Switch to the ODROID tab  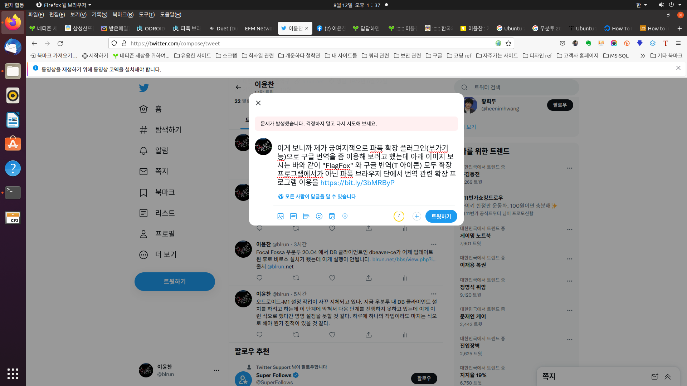click(x=151, y=28)
